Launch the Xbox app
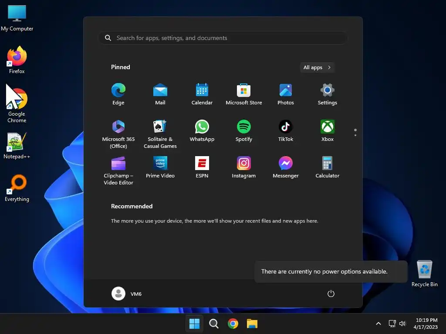Screen dimensions: 446x334 point(328,130)
